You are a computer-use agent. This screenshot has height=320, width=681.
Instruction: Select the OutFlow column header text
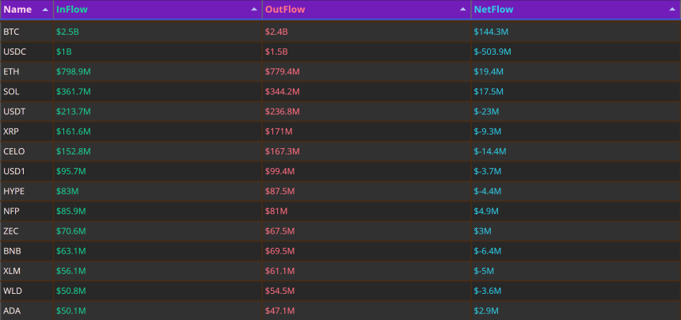285,10
